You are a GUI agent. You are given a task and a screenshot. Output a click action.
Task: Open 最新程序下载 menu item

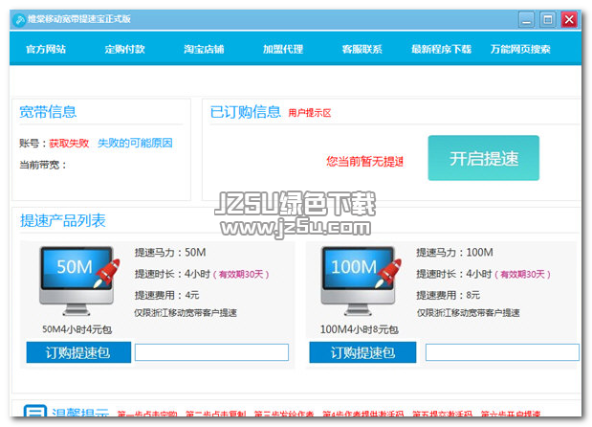coord(441,49)
